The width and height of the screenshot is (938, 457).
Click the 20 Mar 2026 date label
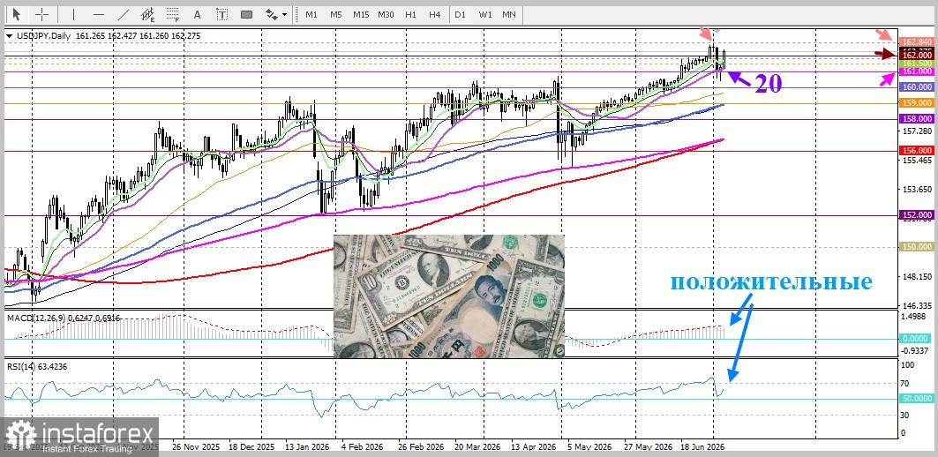click(x=477, y=446)
